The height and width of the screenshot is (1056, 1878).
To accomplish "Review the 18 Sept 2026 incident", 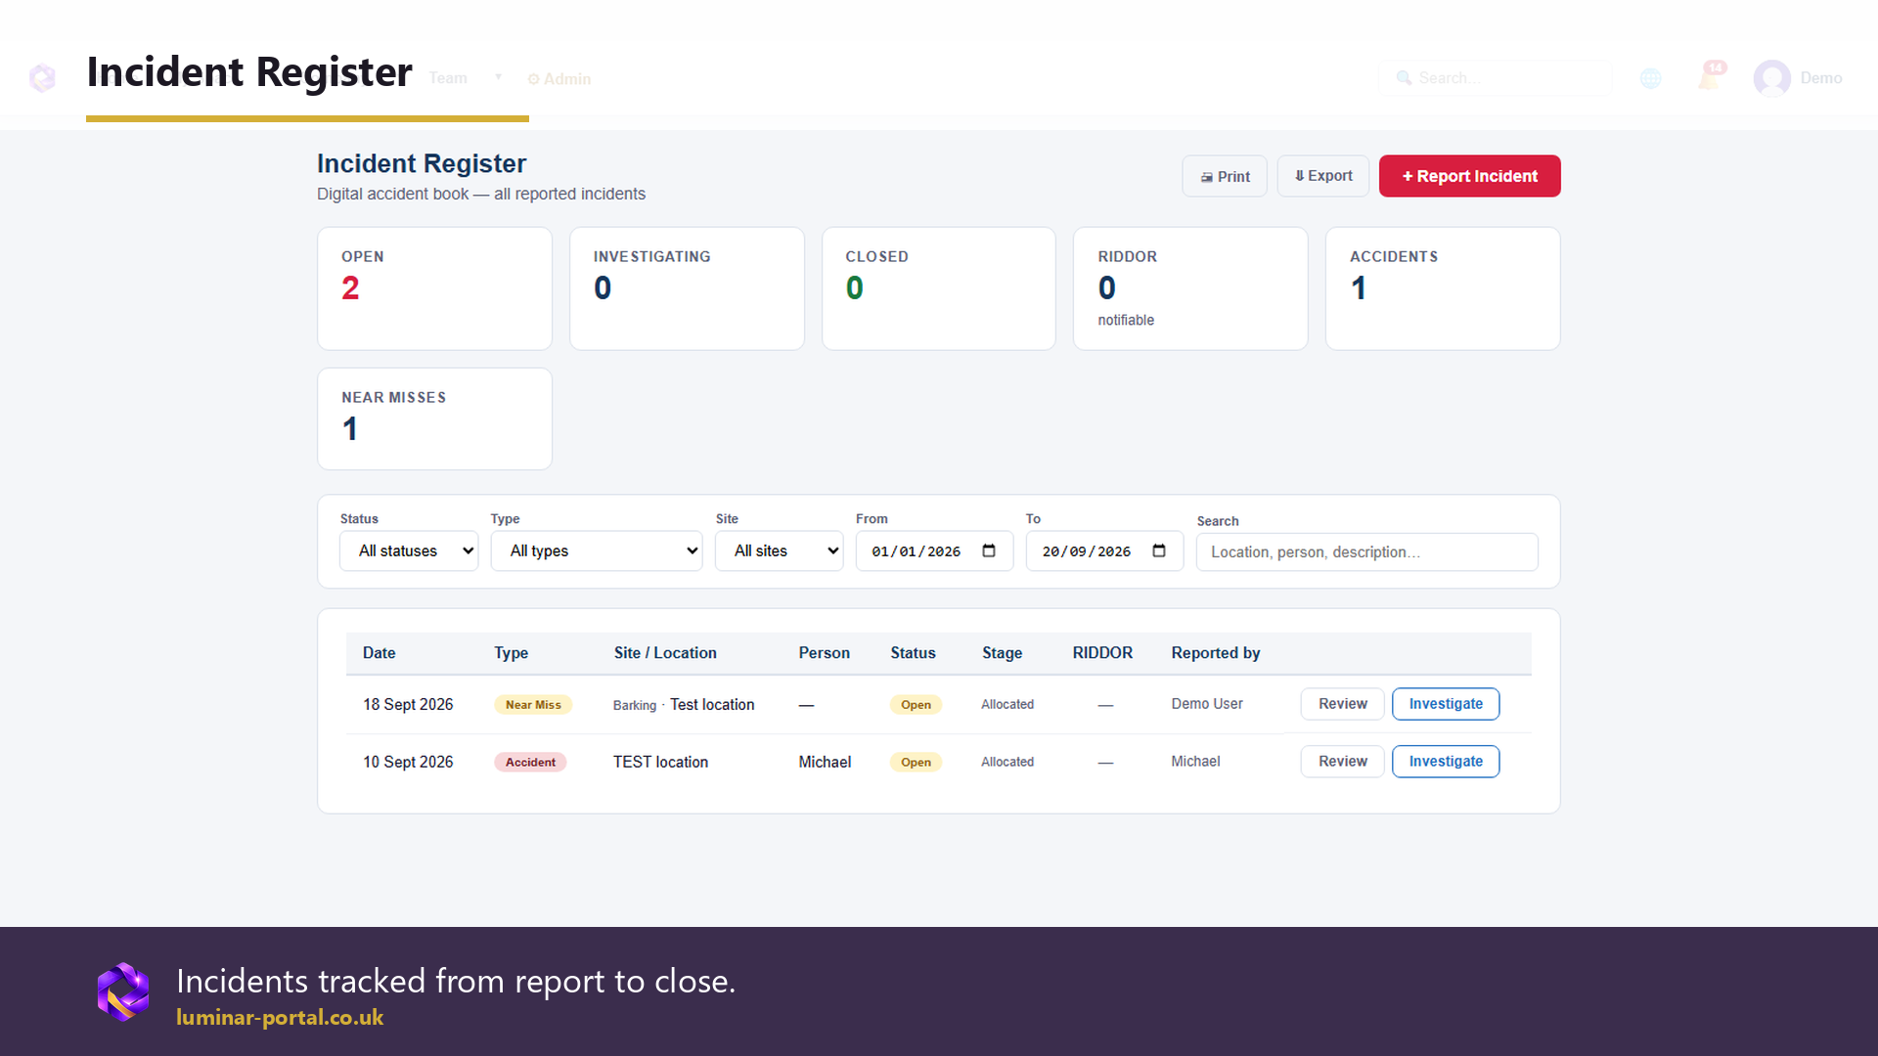I will pos(1342,704).
